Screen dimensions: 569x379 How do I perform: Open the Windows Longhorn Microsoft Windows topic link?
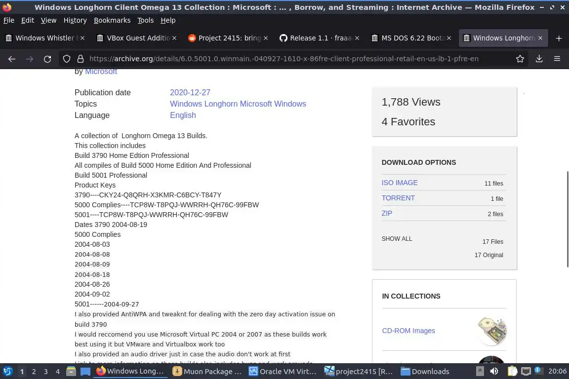point(238,104)
